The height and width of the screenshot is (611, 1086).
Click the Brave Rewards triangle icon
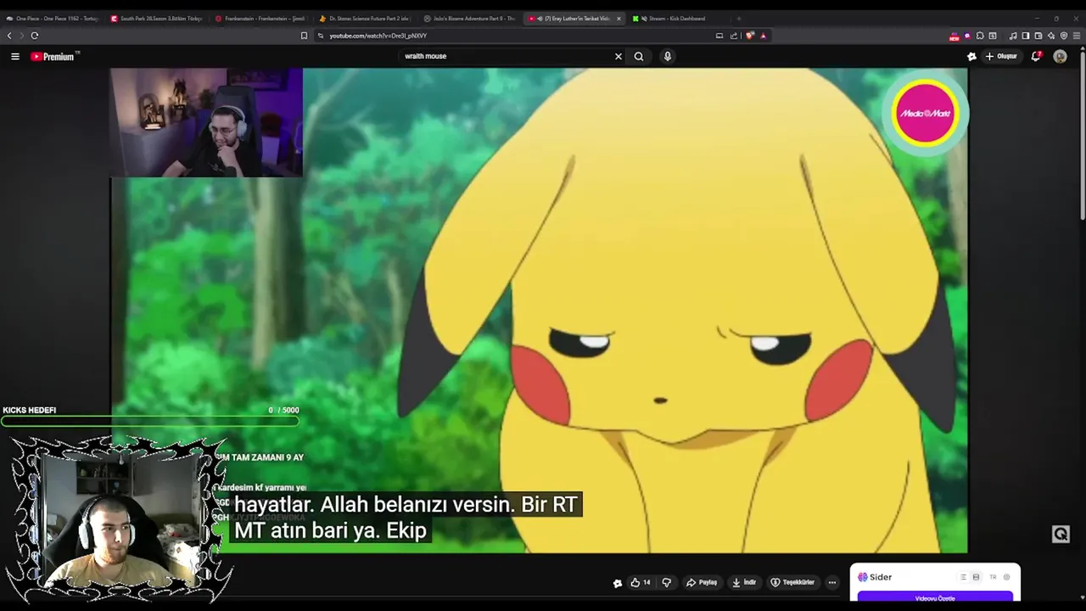[763, 36]
